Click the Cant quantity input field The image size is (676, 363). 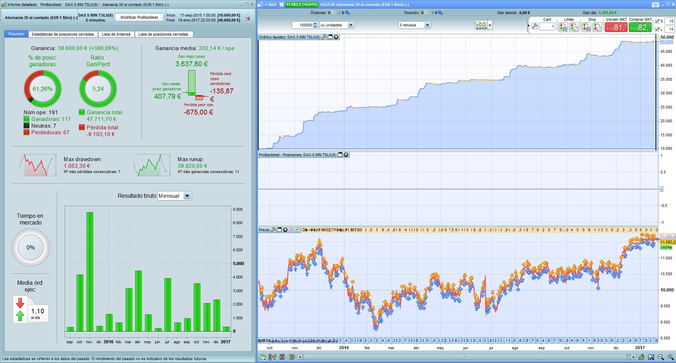(547, 26)
